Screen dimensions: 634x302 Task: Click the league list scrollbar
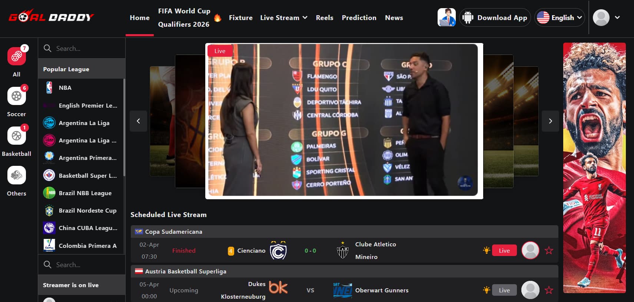point(124,127)
